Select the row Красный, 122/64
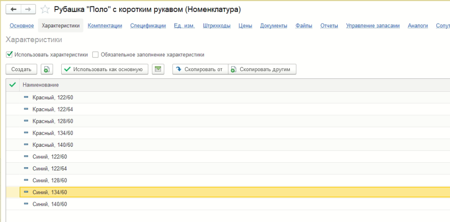450x222 pixels. (x=228, y=109)
